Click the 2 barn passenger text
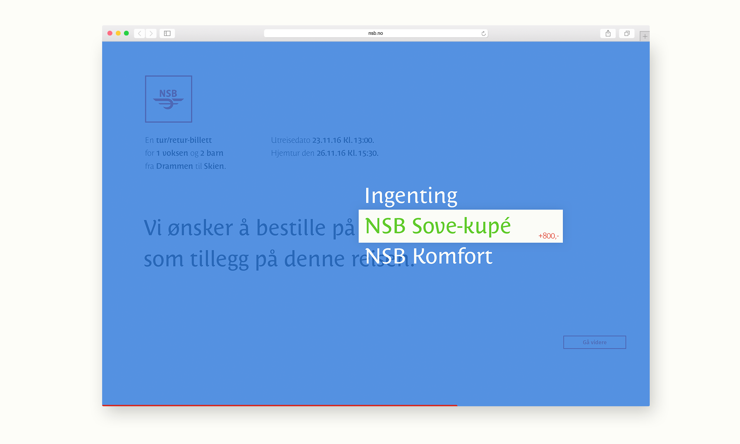Image resolution: width=740 pixels, height=444 pixels. pyautogui.click(x=212, y=153)
